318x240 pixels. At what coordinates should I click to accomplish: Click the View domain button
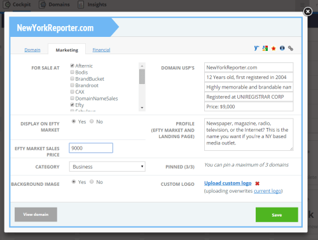point(36,215)
